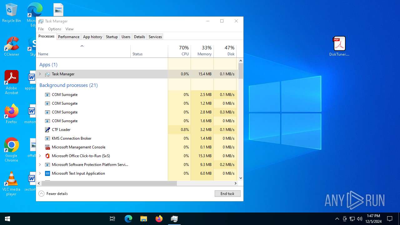The image size is (400, 225).
Task: Click the scroll left arrow of process list
Action: pyautogui.click(x=39, y=183)
